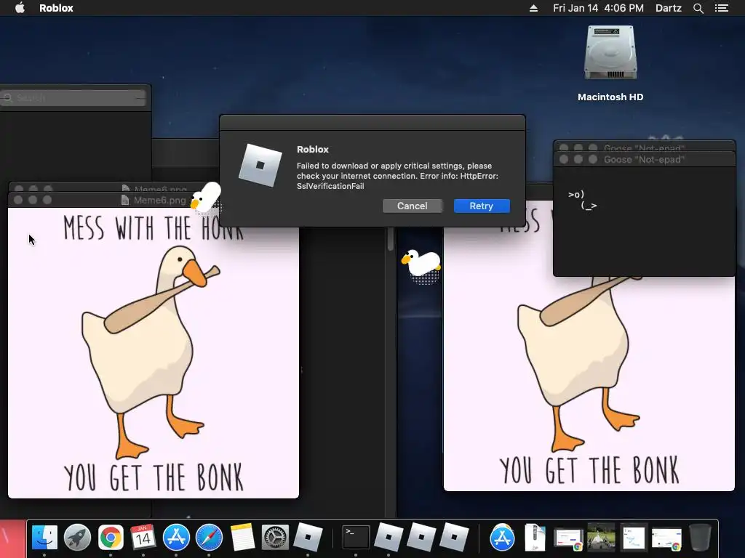Click the desktop goose beside the Meme6.png title
Screen dimensions: 745x558
coord(206,197)
